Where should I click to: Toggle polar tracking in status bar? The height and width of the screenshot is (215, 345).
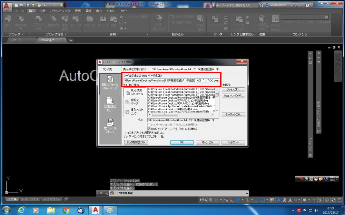(x=238, y=200)
